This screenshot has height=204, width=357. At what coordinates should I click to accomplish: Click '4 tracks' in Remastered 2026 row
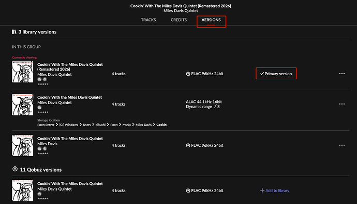[x=118, y=74]
